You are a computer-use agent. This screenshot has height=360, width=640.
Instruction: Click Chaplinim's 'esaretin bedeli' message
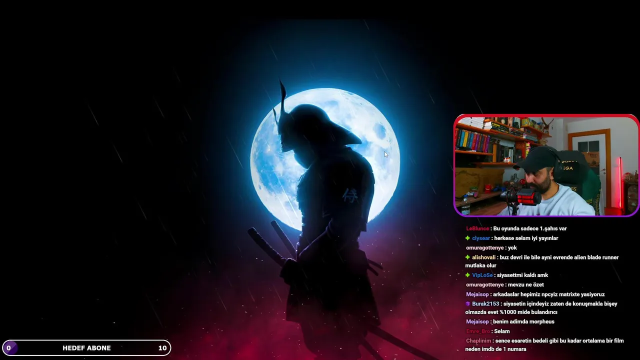tap(544, 344)
